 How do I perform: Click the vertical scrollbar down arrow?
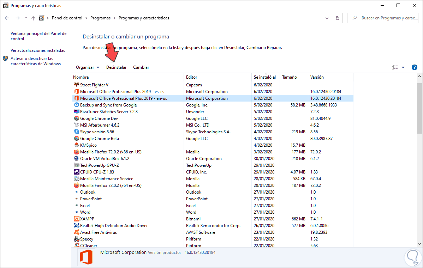click(419, 244)
